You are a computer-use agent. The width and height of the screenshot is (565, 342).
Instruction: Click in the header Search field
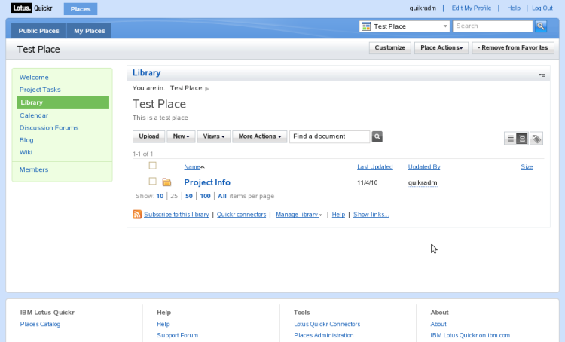493,26
